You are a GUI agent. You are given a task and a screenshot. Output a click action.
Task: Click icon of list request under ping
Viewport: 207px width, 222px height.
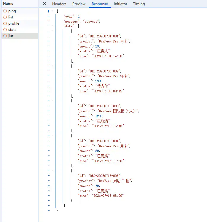click(x=5, y=17)
